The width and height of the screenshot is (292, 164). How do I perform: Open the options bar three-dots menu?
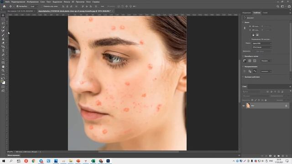[x=102, y=6]
